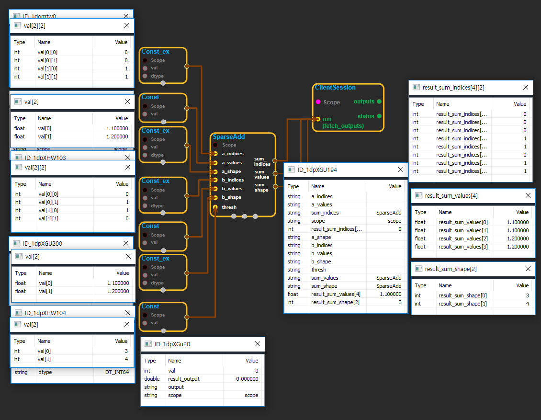The image size is (541, 420).
Task: Close the result_sum_shape[2] panel
Action: [x=528, y=269]
